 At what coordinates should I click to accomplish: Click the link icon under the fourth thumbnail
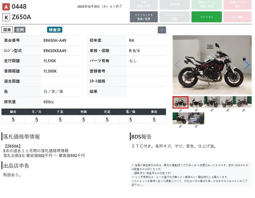[x=228, y=110]
